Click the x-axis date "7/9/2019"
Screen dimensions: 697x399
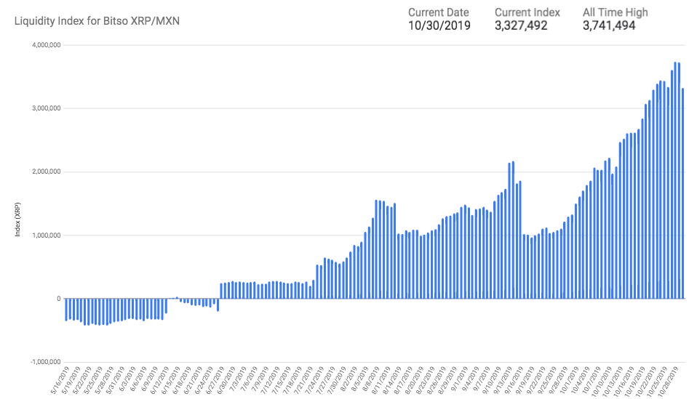[x=259, y=378]
